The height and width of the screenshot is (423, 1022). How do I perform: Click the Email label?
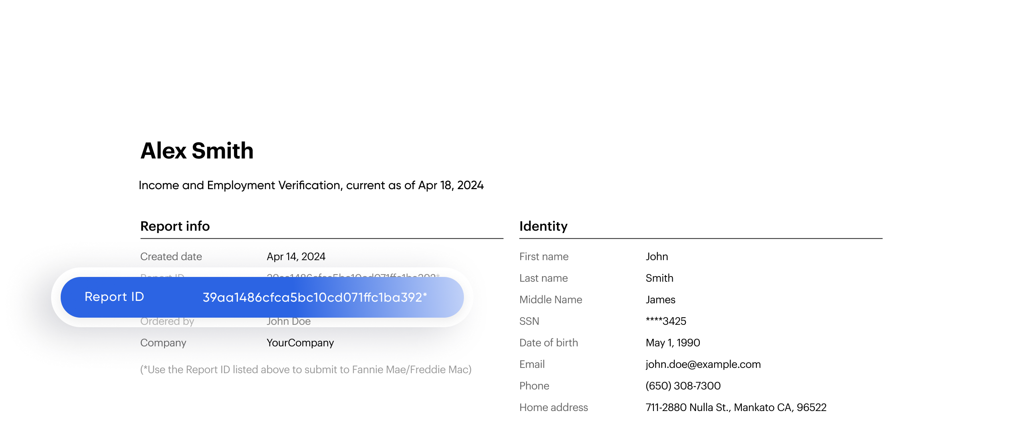tap(532, 364)
